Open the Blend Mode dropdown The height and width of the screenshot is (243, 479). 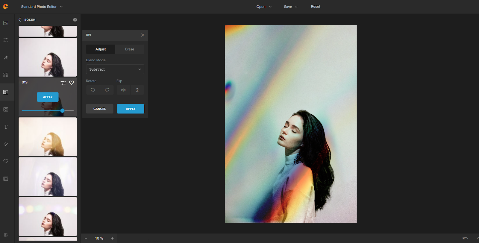[x=115, y=69]
